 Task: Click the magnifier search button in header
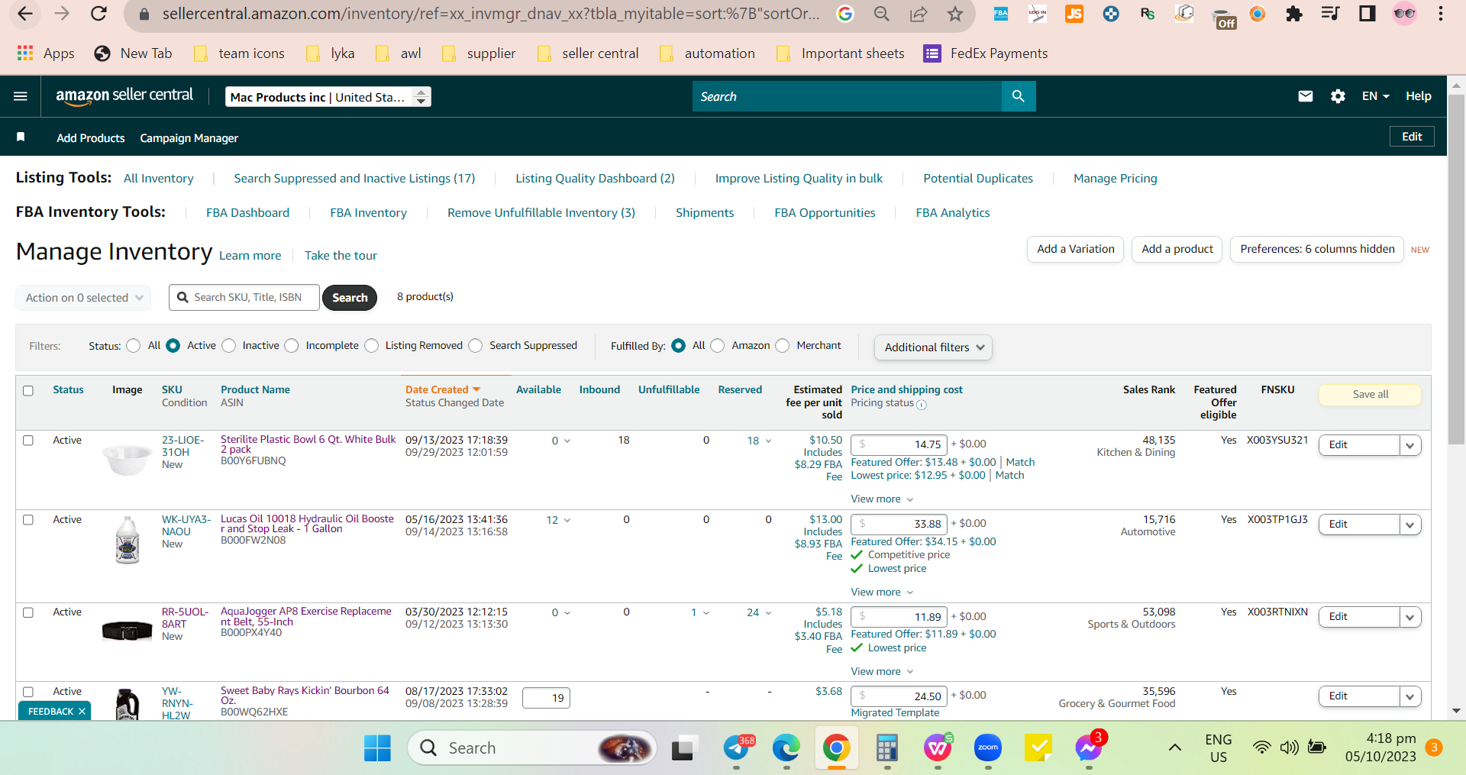[x=1018, y=96]
